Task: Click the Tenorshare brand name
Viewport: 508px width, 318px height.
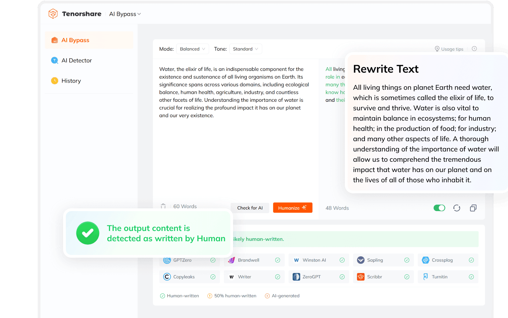Action: click(82, 14)
